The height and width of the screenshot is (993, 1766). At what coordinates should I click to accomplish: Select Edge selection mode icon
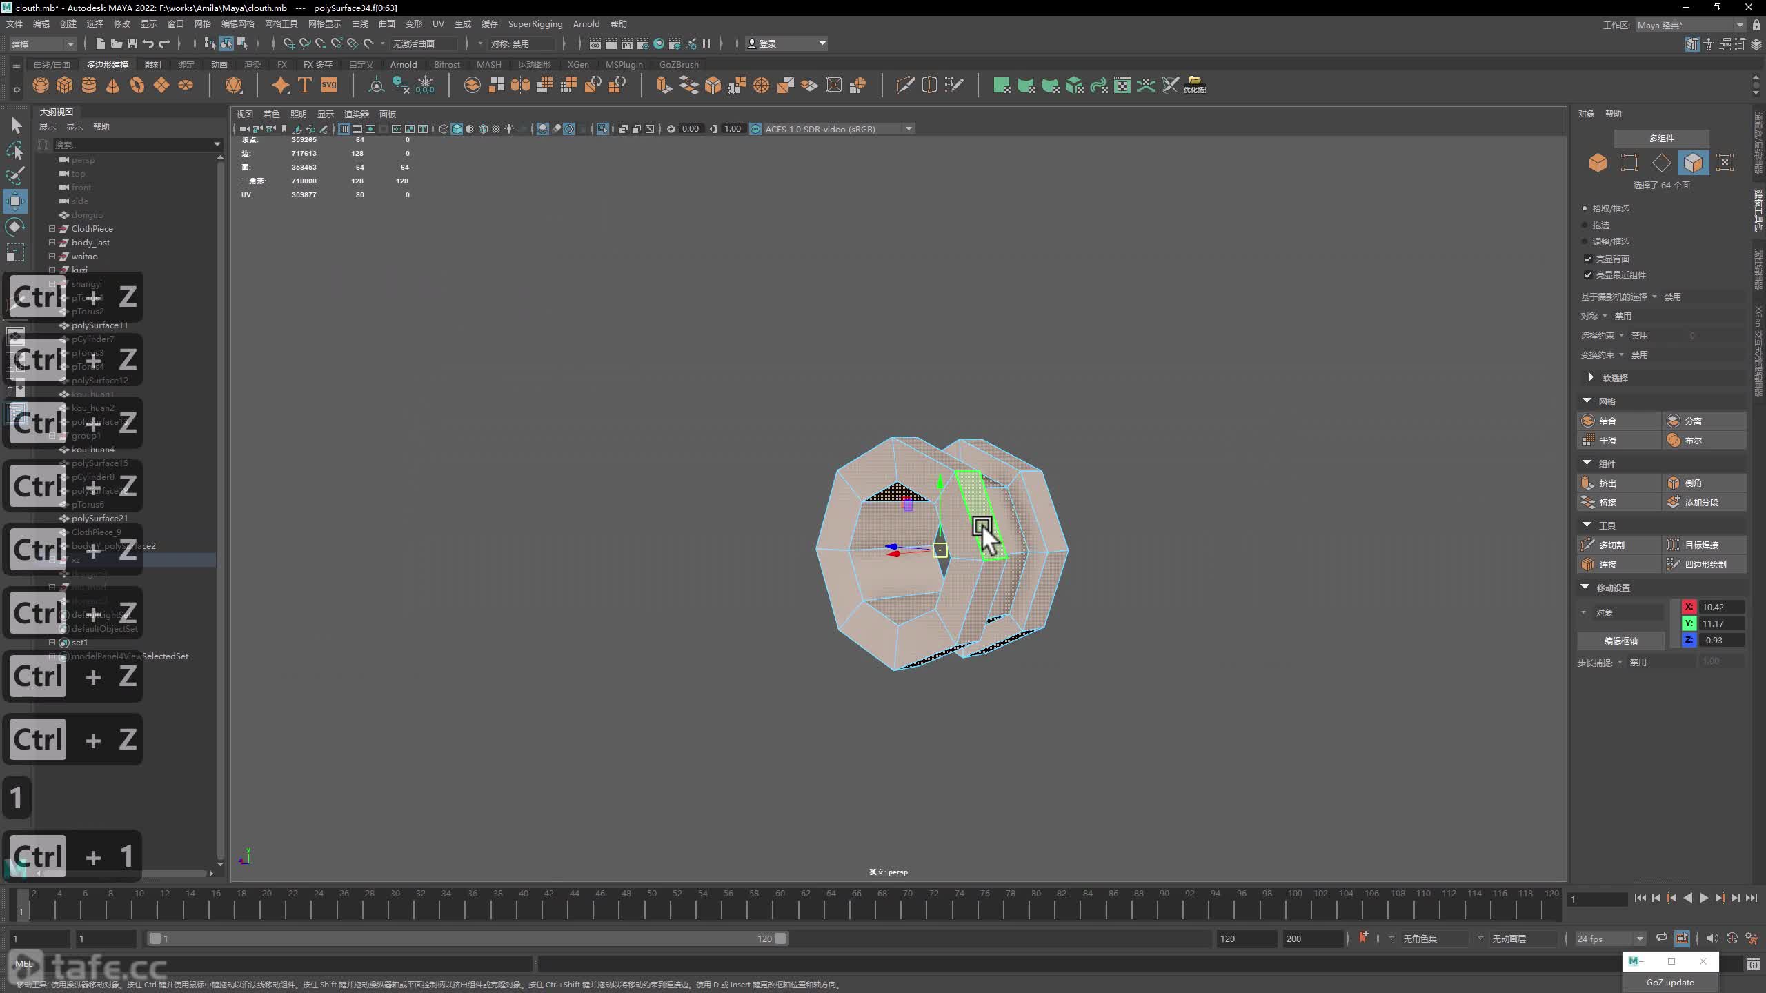click(x=1661, y=163)
